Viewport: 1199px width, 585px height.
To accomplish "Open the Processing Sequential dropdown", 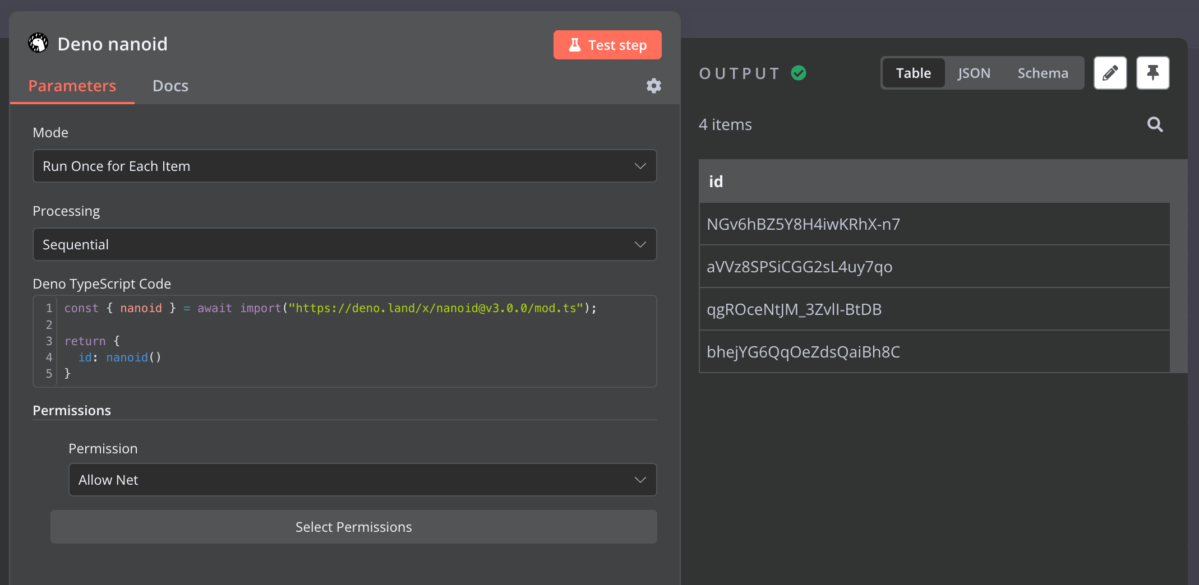I will click(x=345, y=244).
